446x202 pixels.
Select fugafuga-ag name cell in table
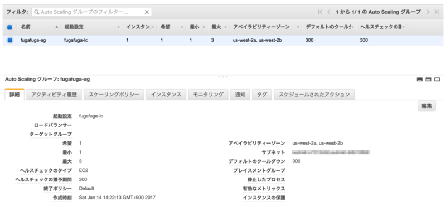33,40
